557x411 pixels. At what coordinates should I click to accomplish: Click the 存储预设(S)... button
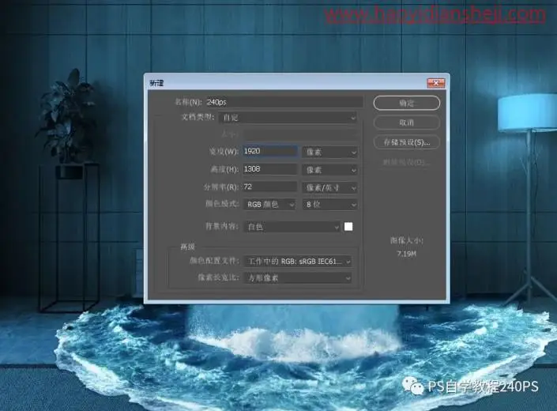(x=407, y=142)
